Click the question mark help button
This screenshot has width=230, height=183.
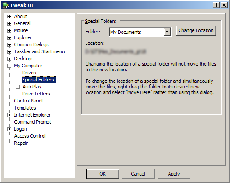pyautogui.click(x=216, y=5)
